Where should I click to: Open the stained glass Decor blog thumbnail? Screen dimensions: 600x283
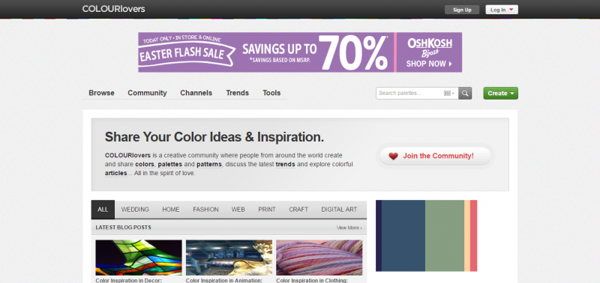pyautogui.click(x=139, y=258)
